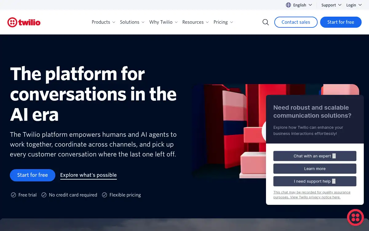Open the Login dropdown
Image resolution: width=369 pixels, height=231 pixels.
point(354,5)
